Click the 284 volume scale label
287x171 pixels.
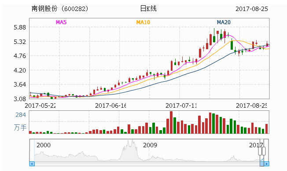click(21, 115)
